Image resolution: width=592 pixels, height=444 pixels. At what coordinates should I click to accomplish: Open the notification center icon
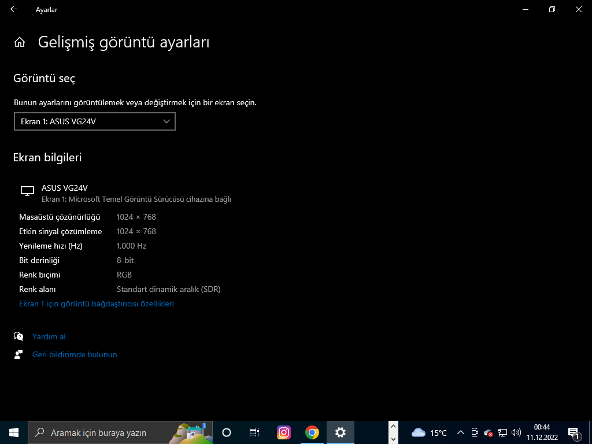click(x=573, y=433)
